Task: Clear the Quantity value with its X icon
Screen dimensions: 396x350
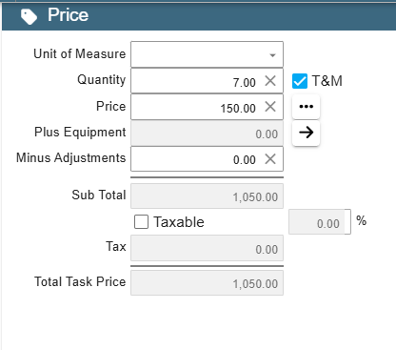Action: 270,81
